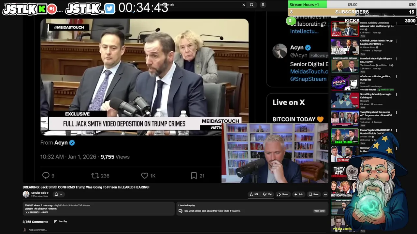Viewport: 417px width, 234px height.
Task: Click the live chat replay speech bubble icon
Action: coord(180,211)
